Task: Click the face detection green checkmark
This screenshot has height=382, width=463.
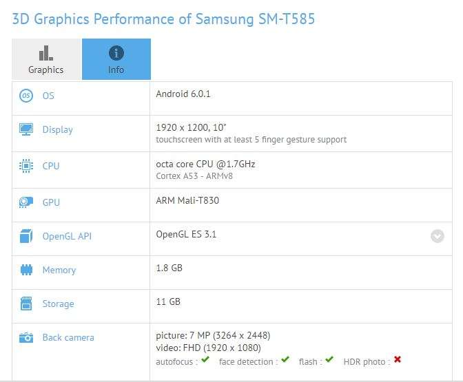Action: [x=285, y=359]
